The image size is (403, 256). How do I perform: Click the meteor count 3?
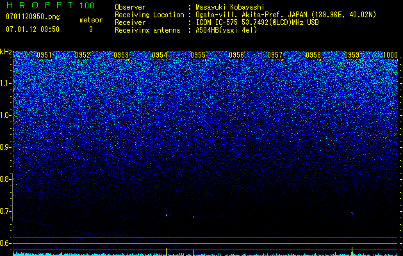(91, 29)
